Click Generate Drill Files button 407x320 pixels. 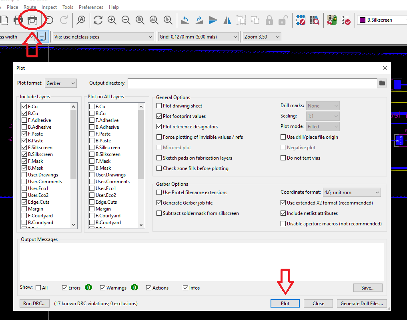pyautogui.click(x=362, y=304)
